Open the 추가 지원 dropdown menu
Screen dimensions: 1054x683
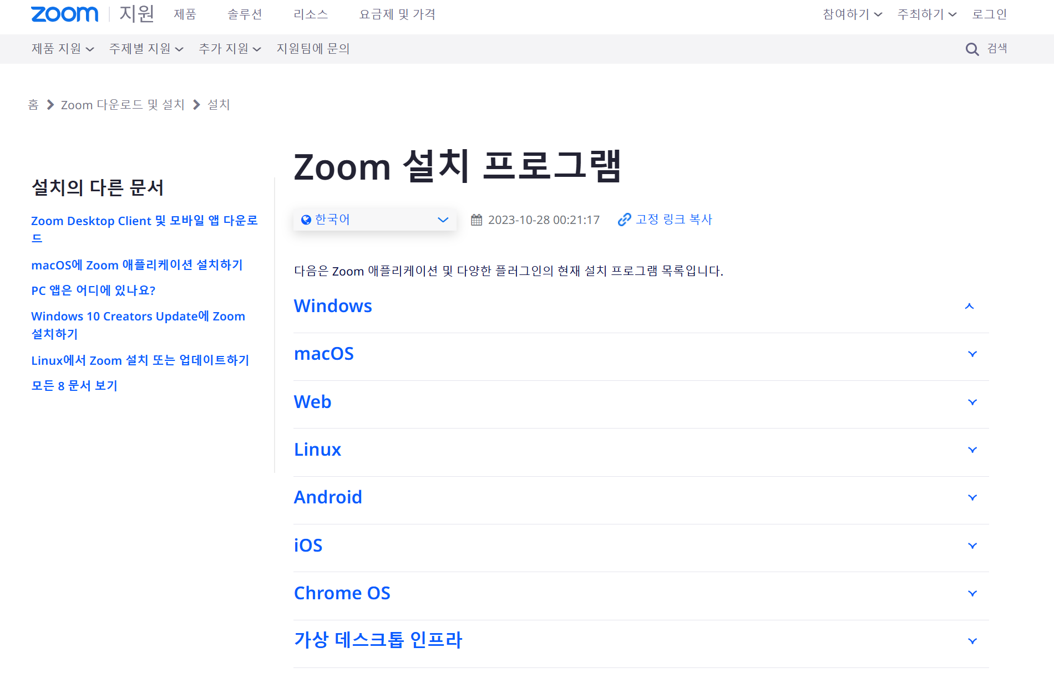230,49
